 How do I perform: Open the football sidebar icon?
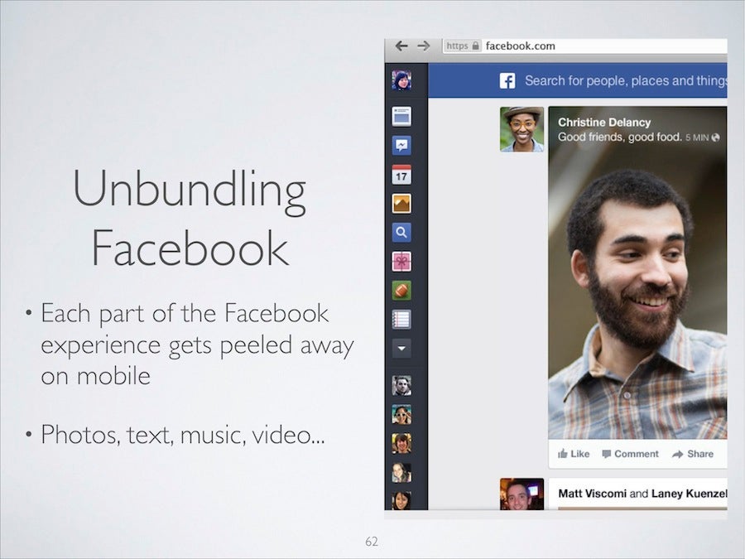(x=401, y=291)
